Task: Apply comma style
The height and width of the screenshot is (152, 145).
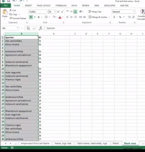Action: pyautogui.click(x=124, y=17)
